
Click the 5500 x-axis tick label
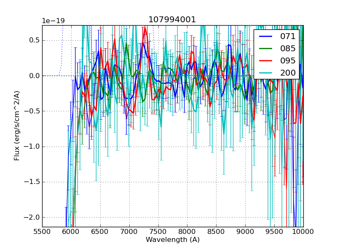pyautogui.click(x=42, y=231)
